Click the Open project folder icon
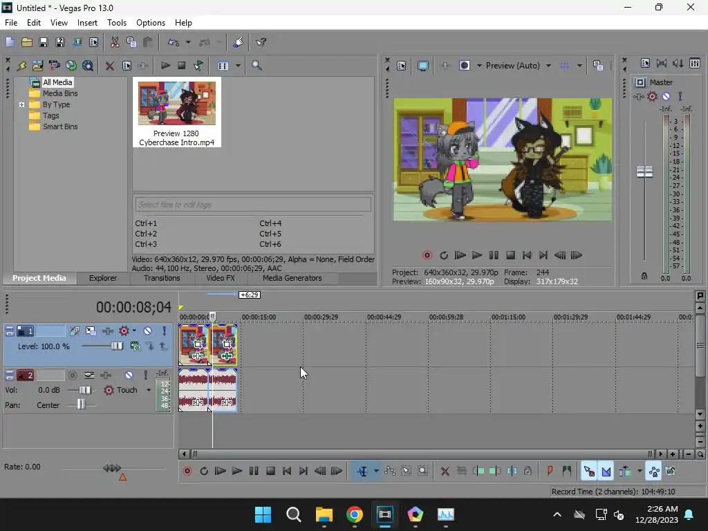 (x=27, y=42)
